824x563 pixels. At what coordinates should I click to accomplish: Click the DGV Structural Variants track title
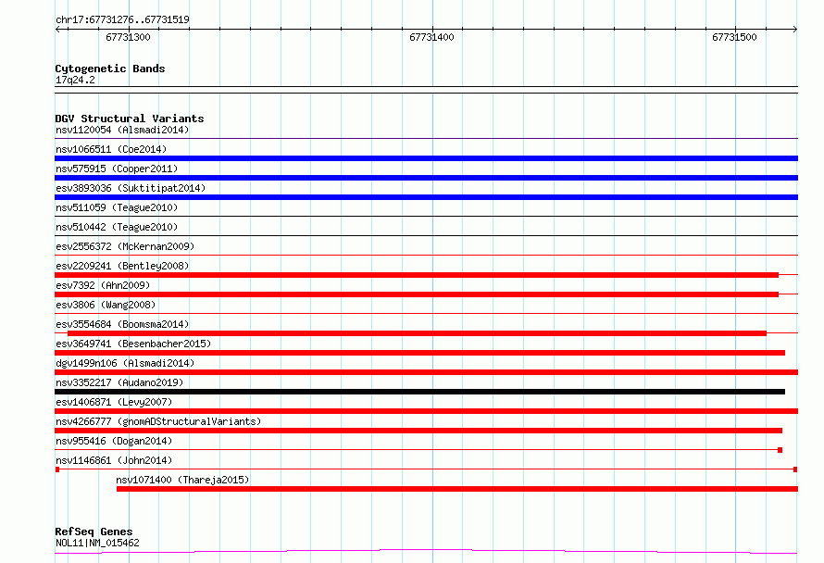click(130, 119)
